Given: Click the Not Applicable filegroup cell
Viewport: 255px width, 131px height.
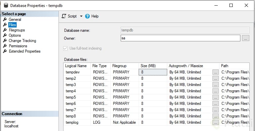Looking at the screenshot, I should [125, 122].
